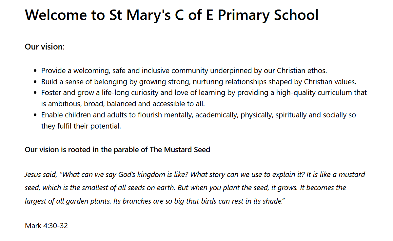
Task: Click the Mark 4:30-32 reference
Action: coord(46,226)
